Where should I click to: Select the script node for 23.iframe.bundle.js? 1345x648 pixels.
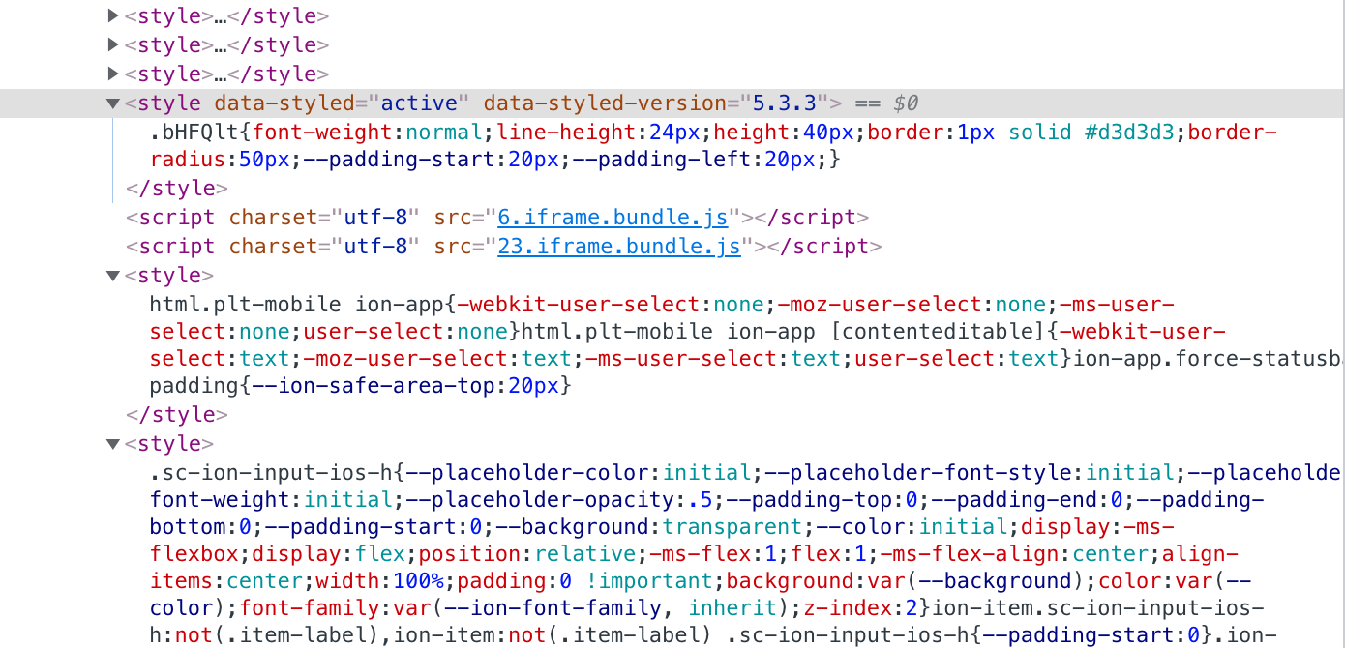point(504,247)
